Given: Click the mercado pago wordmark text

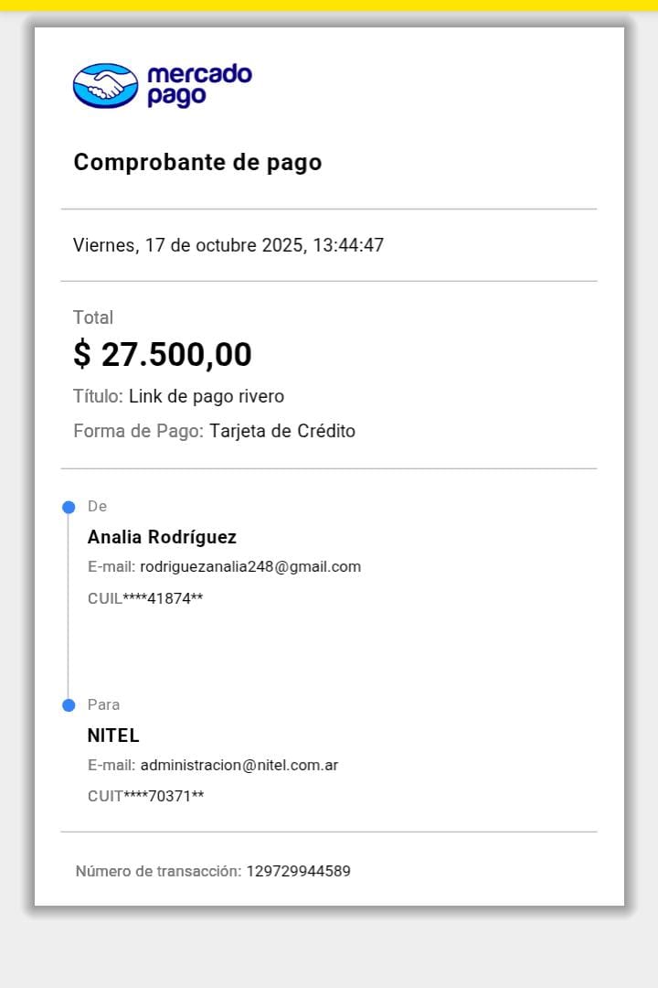Looking at the screenshot, I should [199, 85].
